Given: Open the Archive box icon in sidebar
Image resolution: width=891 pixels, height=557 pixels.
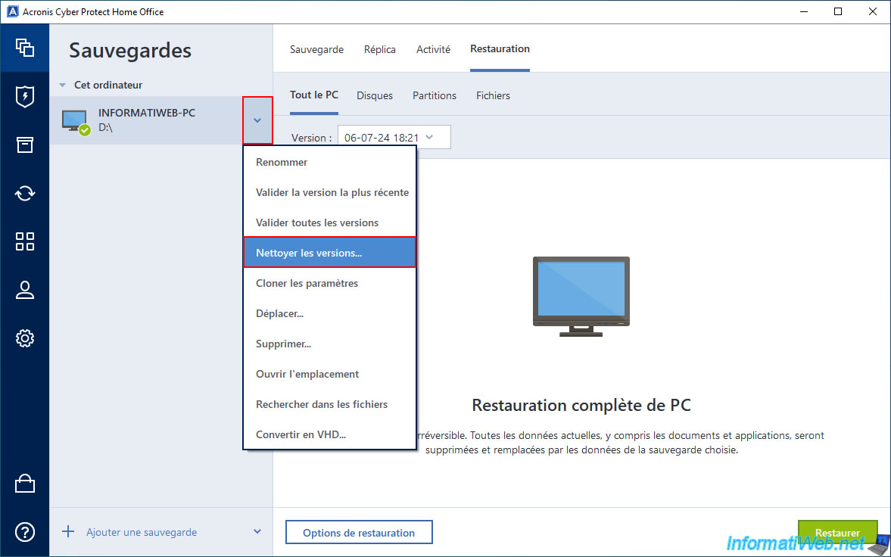Looking at the screenshot, I should pos(25,145).
